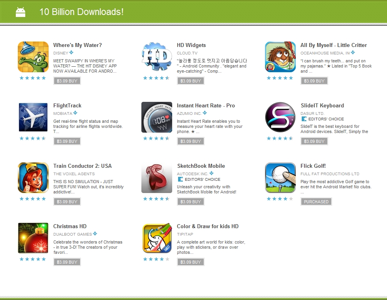Viewport: 387px width, 300px height.
Task: Buy Where's My Water? for ฿3.09
Action: pos(67,81)
